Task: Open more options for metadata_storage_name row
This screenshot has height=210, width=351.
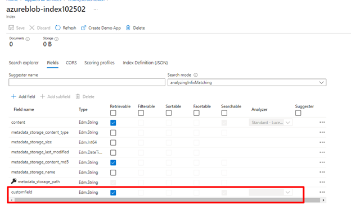Action: click(322, 172)
